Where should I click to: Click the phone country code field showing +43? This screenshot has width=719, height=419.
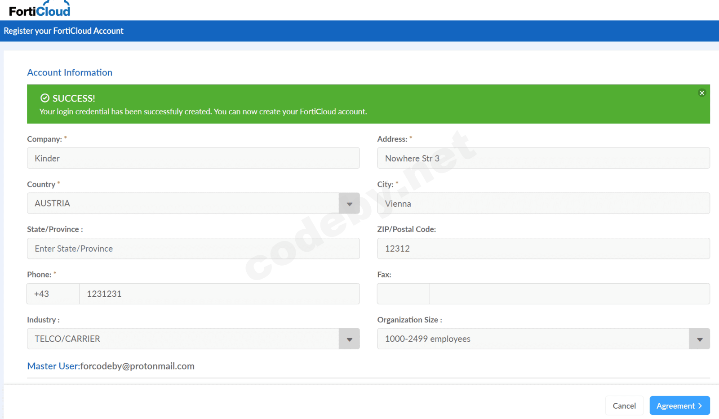pyautogui.click(x=53, y=294)
